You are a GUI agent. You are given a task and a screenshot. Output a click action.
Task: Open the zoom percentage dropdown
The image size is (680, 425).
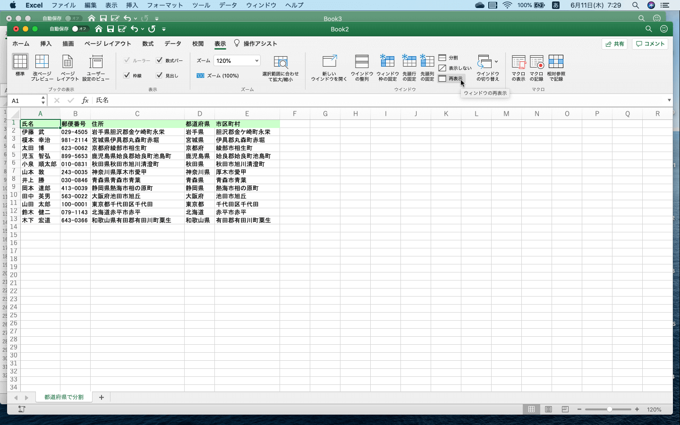point(257,60)
